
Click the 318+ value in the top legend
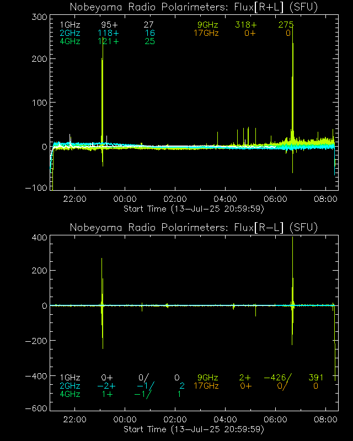click(246, 25)
